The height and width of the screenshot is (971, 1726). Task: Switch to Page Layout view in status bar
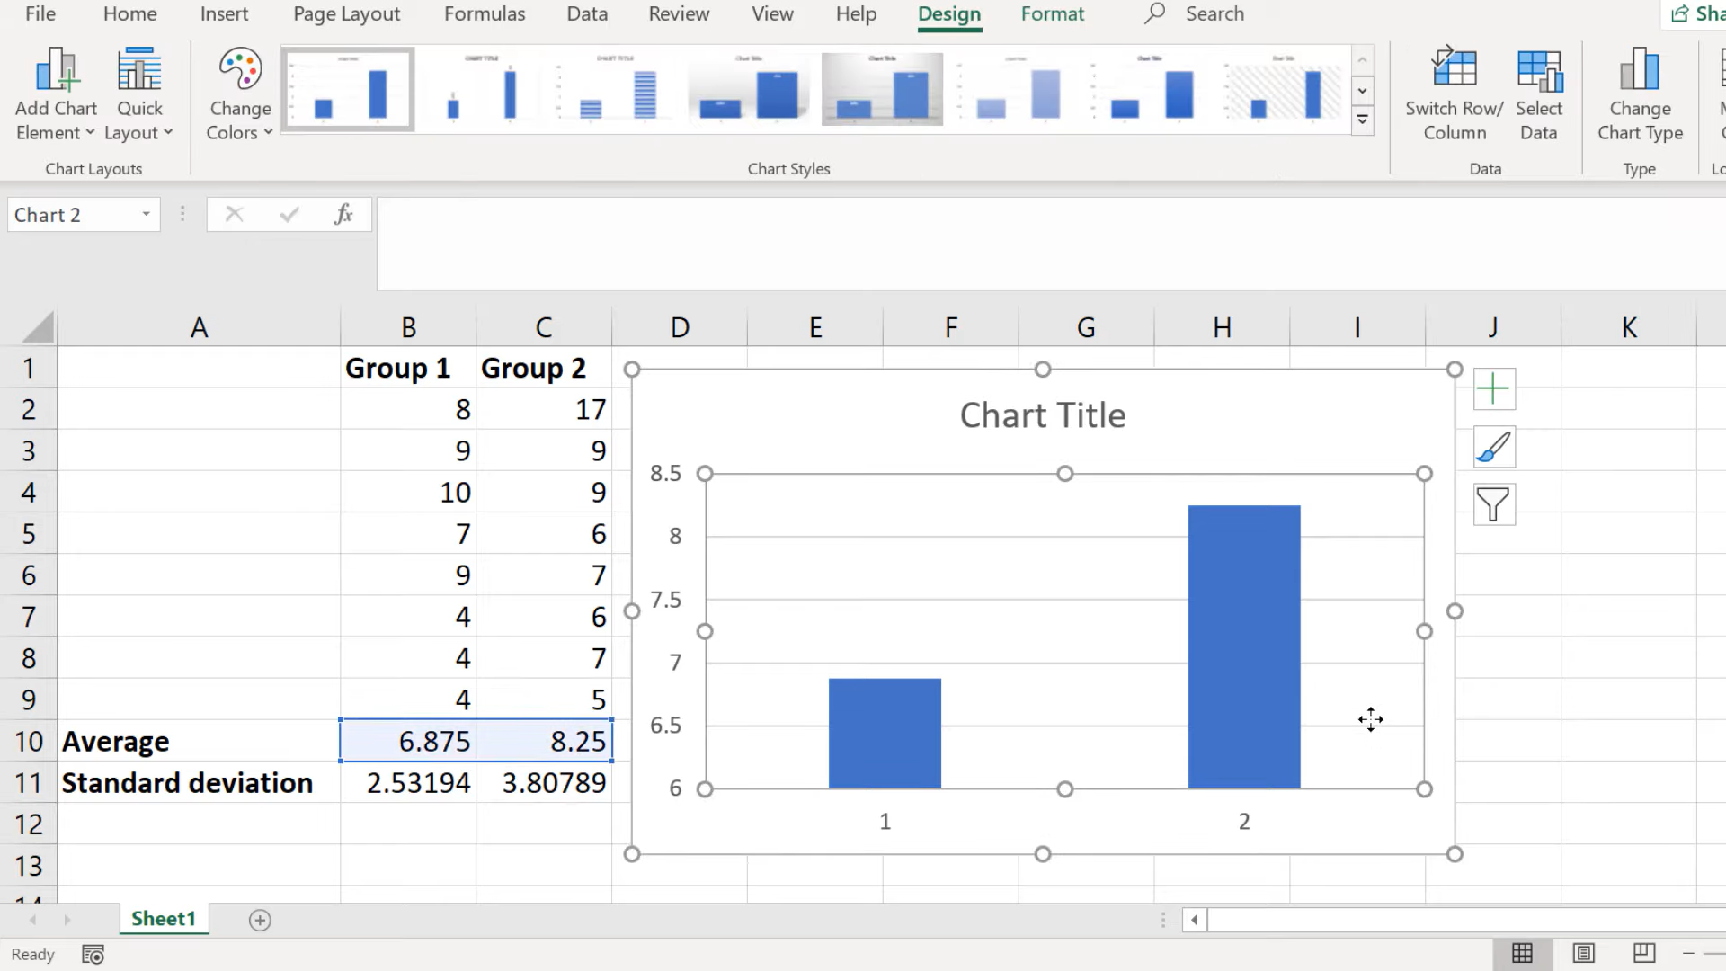tap(1583, 954)
